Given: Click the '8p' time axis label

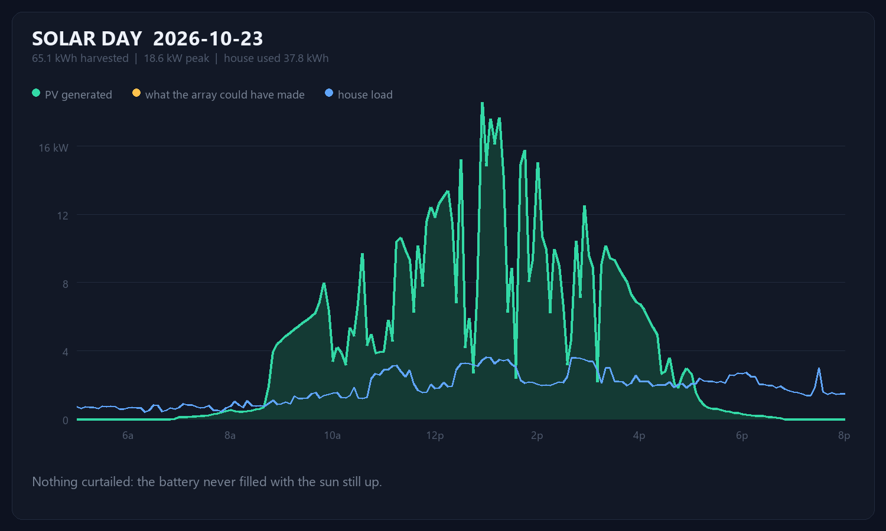Looking at the screenshot, I should pos(844,435).
